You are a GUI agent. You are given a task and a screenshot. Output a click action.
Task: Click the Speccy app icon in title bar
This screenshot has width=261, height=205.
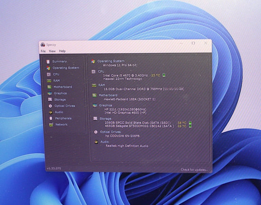(43, 44)
